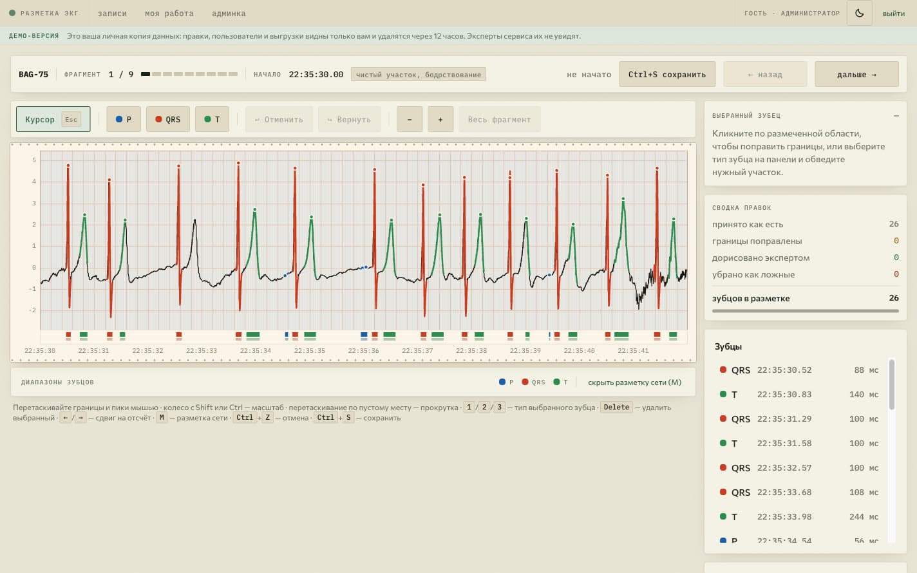
Task: Select T row at 22:35:30.83
Action: (x=799, y=394)
